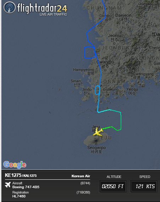Click the small oval holding pattern near Jindo
The height and width of the screenshot is (202, 160).
click(98, 90)
